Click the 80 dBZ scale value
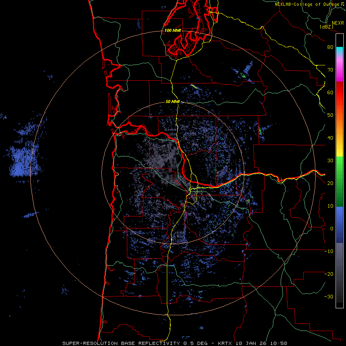346x346 pixels. click(330, 47)
